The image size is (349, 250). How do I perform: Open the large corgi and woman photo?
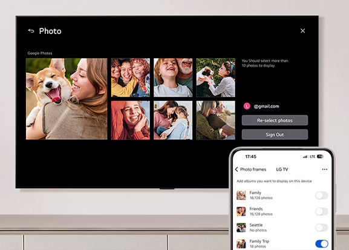click(67, 99)
